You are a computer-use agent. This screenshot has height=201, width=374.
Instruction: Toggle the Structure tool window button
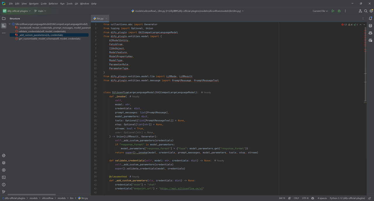4,26
